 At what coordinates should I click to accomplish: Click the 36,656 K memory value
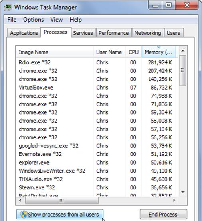161,187
